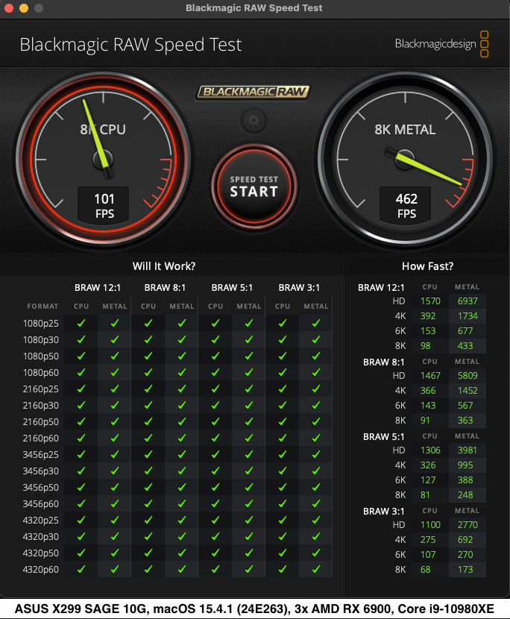Click BRAW 12:1 HD CPU value 1570

430,301
